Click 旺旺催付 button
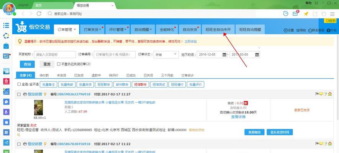Screen dimensions: 339x153 (x=177, y=85)
